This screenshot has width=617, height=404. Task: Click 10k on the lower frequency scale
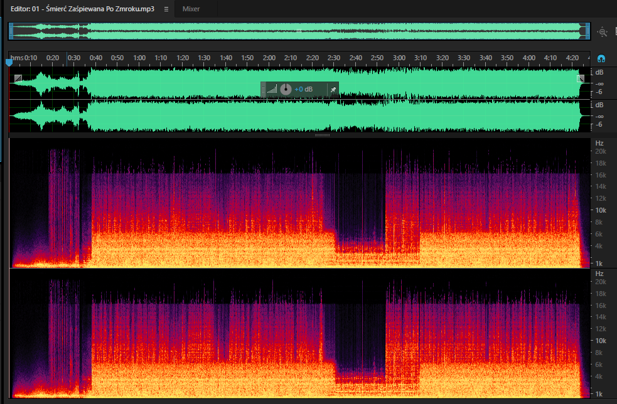pyautogui.click(x=601, y=341)
